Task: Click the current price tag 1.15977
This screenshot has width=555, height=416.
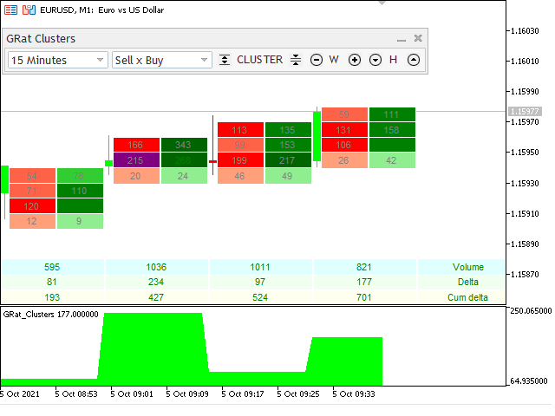Action: tap(525, 112)
